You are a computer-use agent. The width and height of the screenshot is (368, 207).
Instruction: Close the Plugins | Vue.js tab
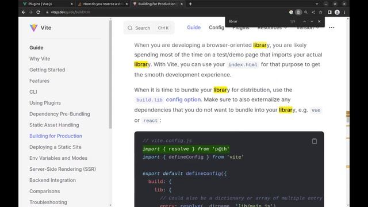(71, 4)
